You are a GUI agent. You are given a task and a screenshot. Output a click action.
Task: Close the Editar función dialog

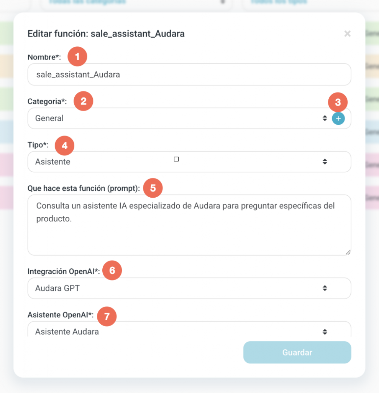(x=347, y=34)
